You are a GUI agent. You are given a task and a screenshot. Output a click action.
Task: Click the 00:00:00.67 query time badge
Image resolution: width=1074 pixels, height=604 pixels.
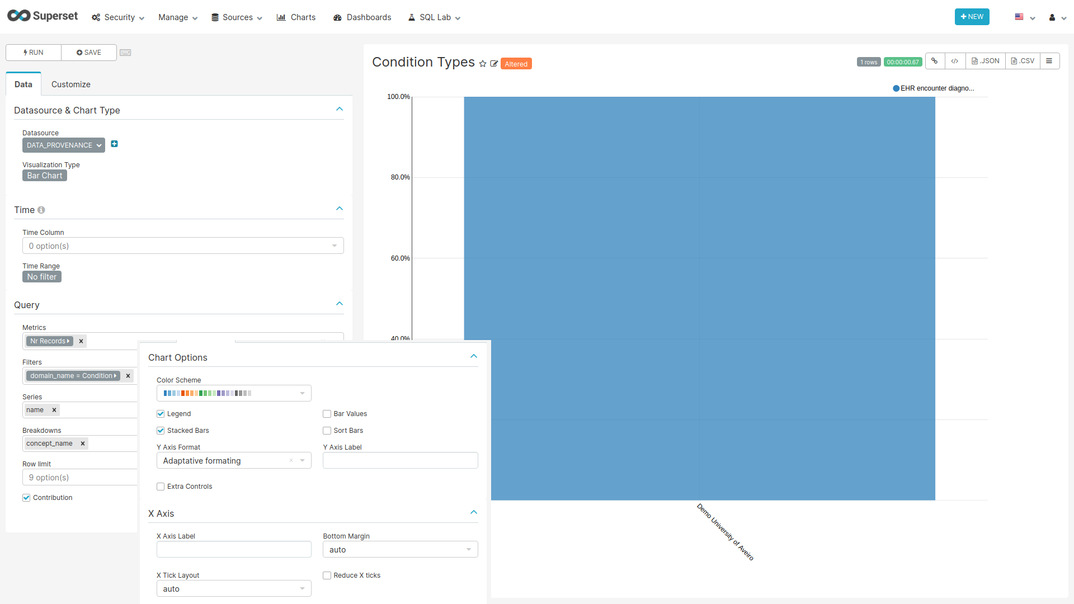pyautogui.click(x=903, y=62)
